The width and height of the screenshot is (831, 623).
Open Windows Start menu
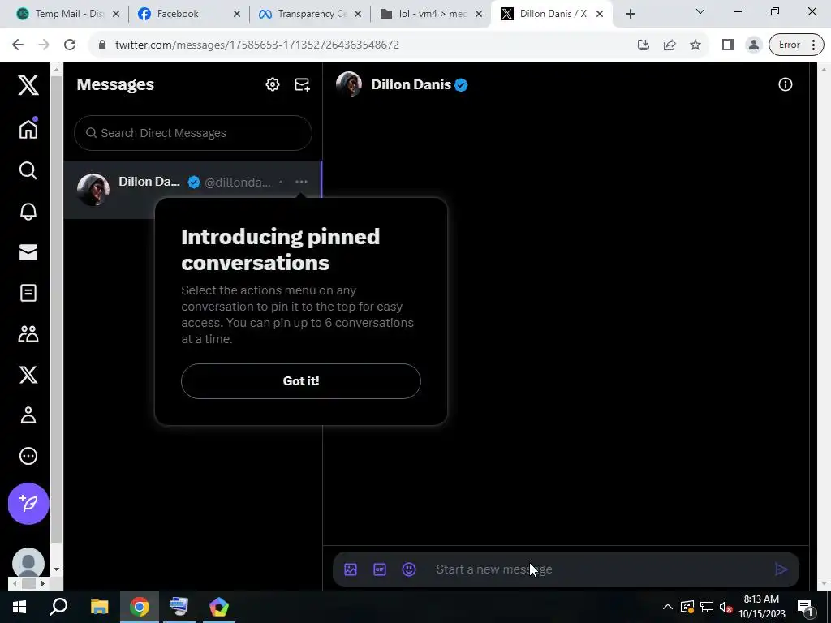pyautogui.click(x=19, y=607)
